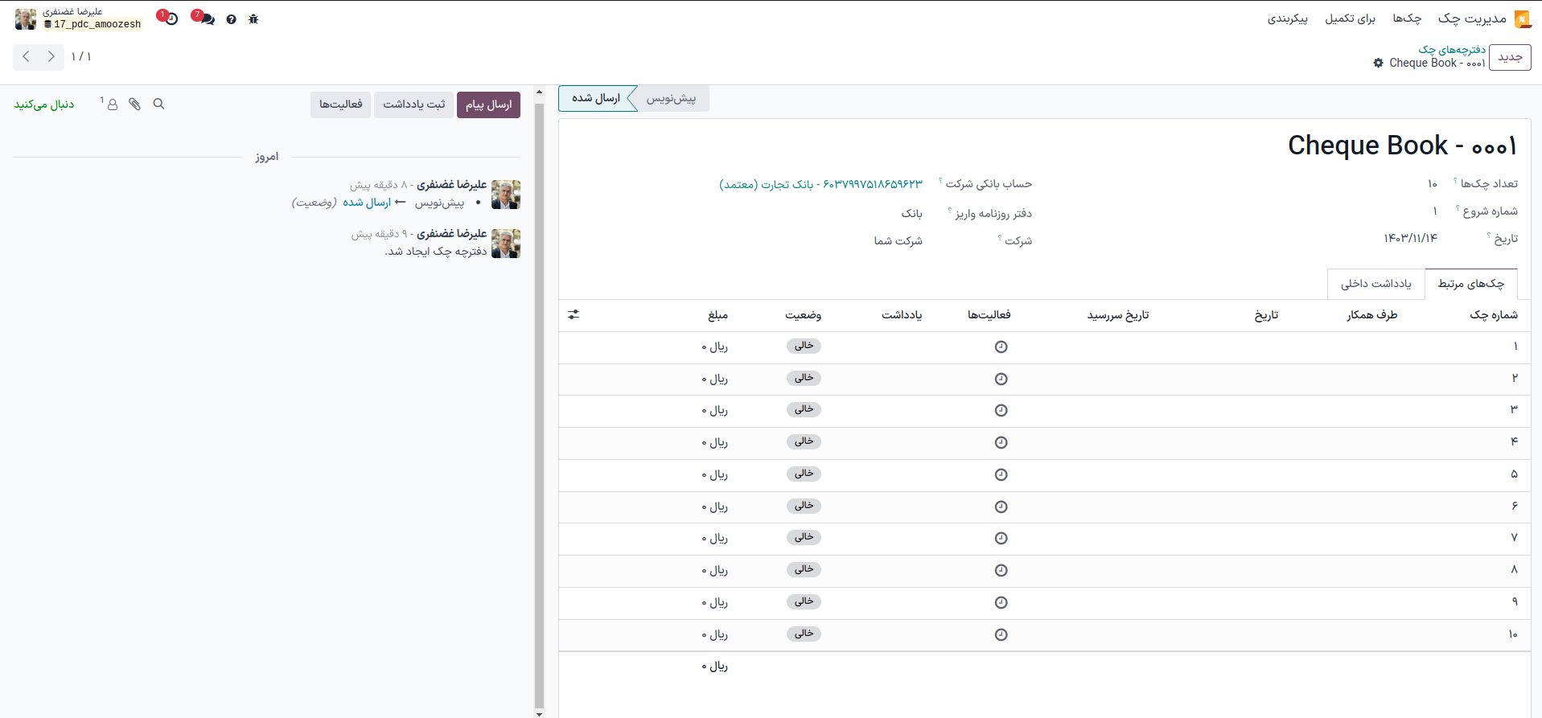This screenshot has height=718, width=1542.
Task: Go to next record with right chevron
Action: coord(51,56)
